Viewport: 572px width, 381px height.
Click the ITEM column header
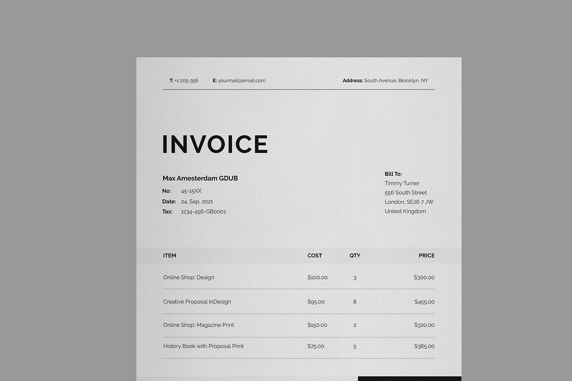click(x=170, y=256)
